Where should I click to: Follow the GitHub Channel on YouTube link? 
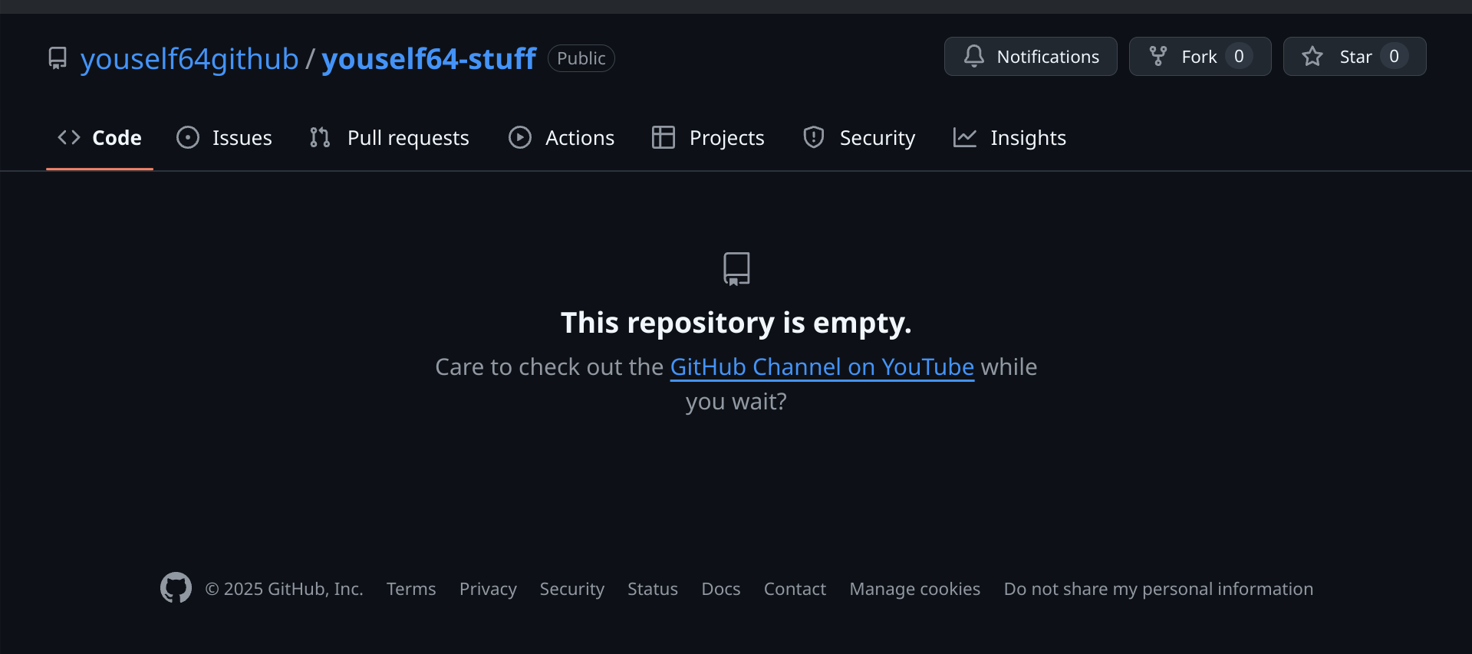point(822,367)
